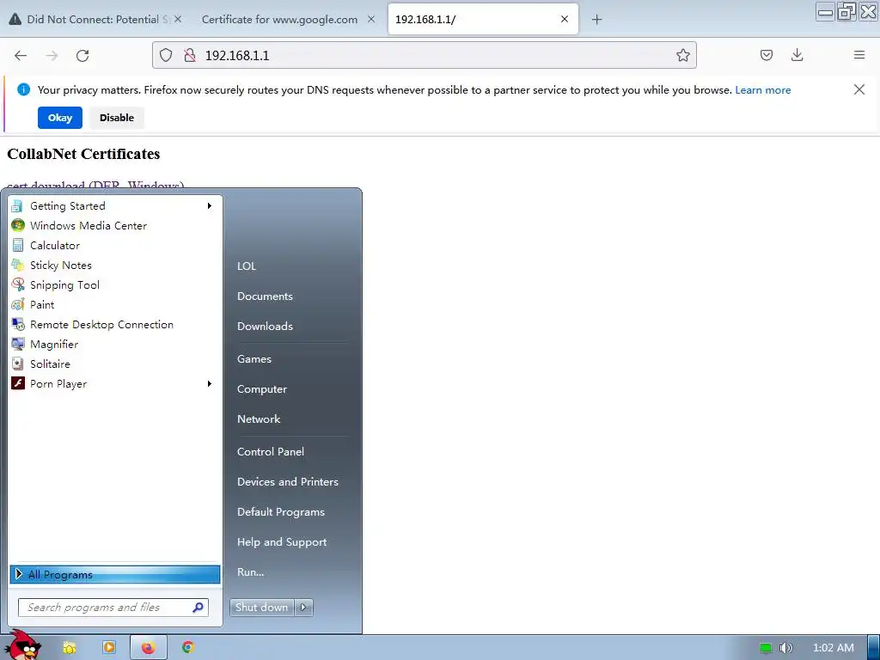Image resolution: width=880 pixels, height=660 pixels.
Task: Launch the Snipping Tool
Action: click(115, 285)
